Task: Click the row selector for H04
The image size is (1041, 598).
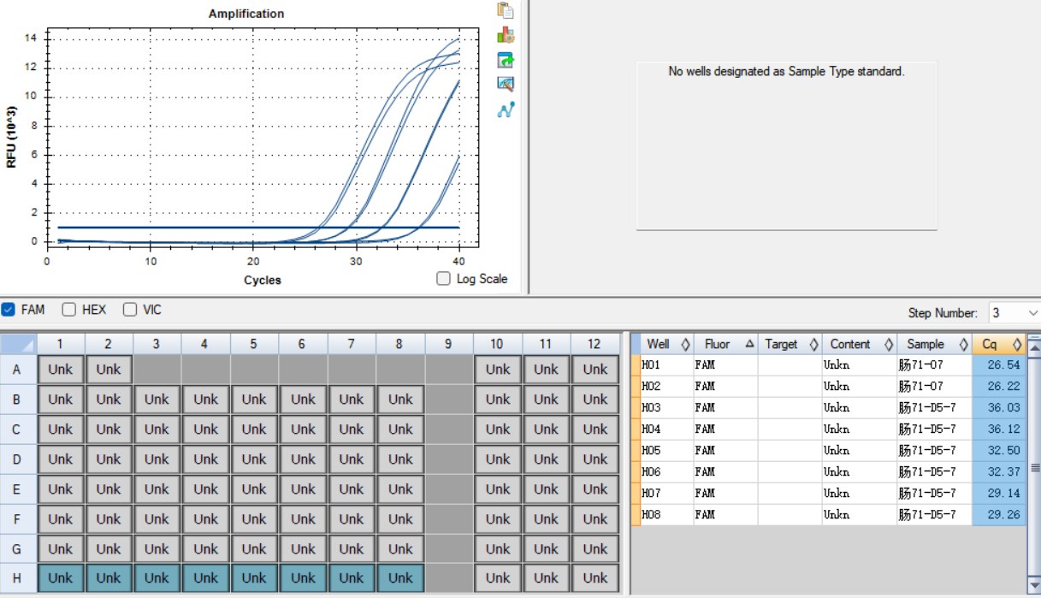Action: 636,429
